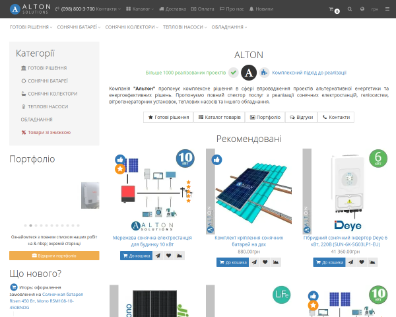Open the hamburger menu icon
Viewport: 396px width, 317px height.
coord(387,9)
